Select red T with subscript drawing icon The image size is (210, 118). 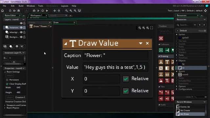pos(167,81)
